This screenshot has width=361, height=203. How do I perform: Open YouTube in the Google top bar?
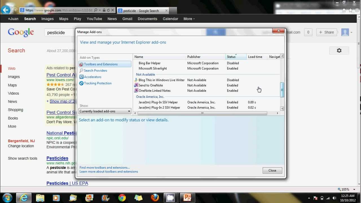(94, 19)
